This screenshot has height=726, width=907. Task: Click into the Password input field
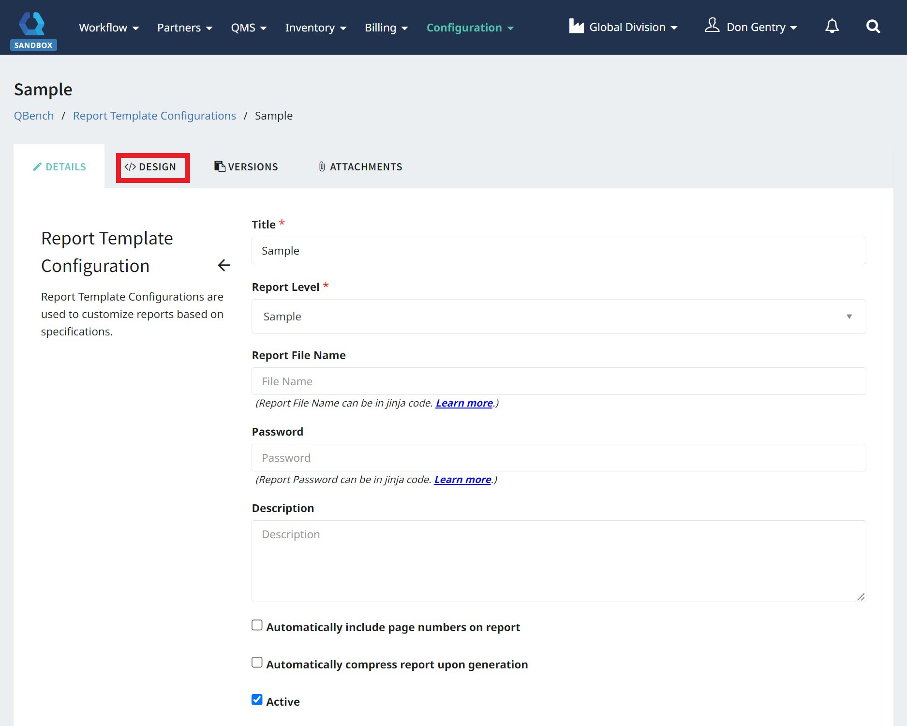558,458
